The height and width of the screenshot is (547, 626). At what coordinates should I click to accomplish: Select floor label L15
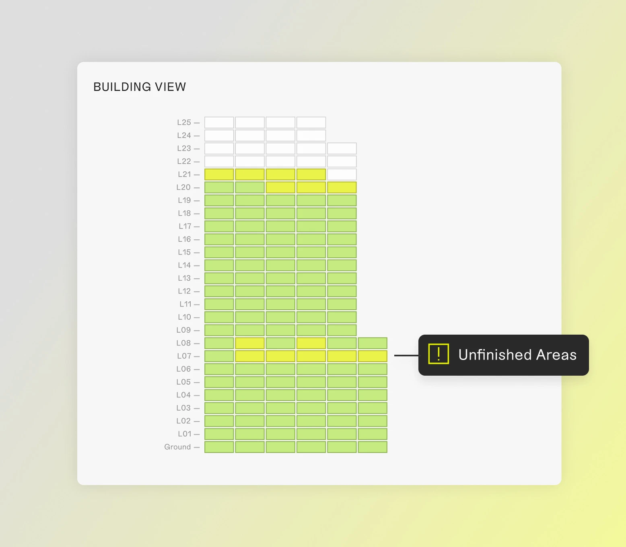click(x=185, y=252)
